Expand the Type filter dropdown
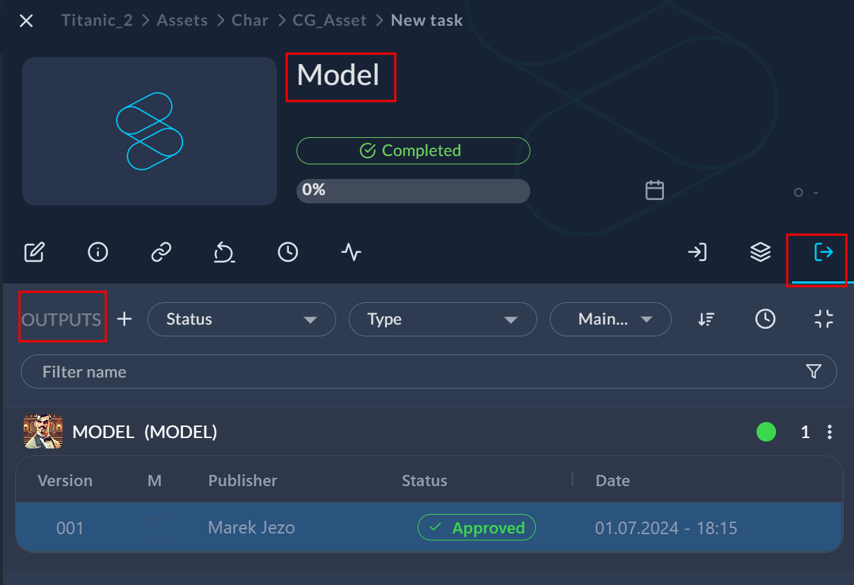The width and height of the screenshot is (854, 585). [x=443, y=319]
